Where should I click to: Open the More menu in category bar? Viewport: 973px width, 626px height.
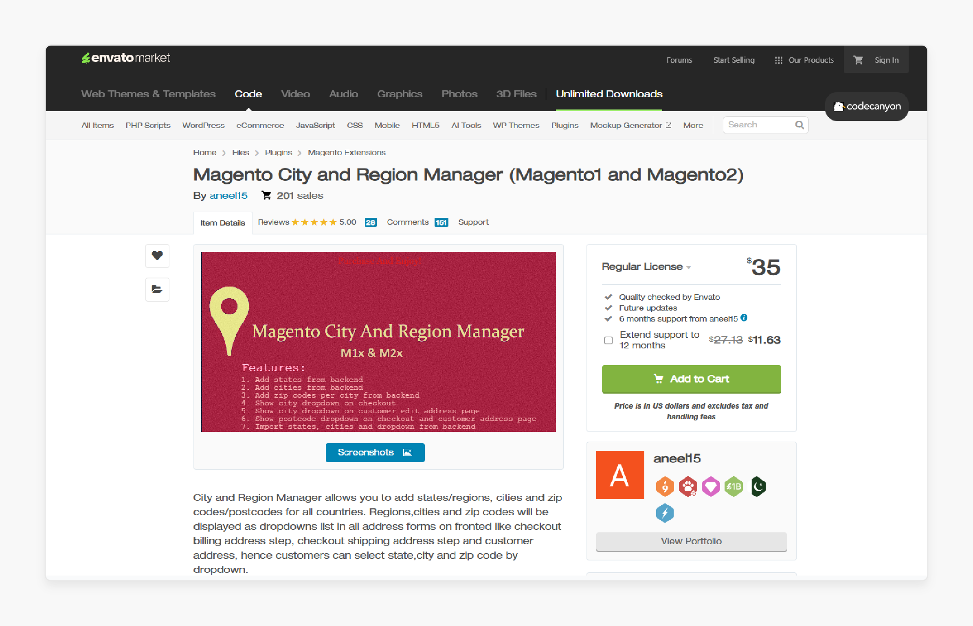[693, 125]
